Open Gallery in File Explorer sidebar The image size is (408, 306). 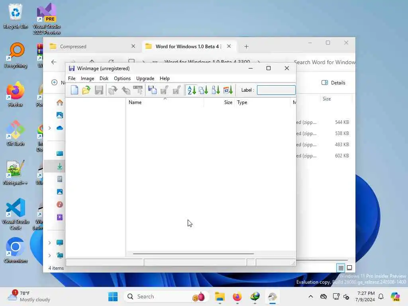click(x=60, y=115)
